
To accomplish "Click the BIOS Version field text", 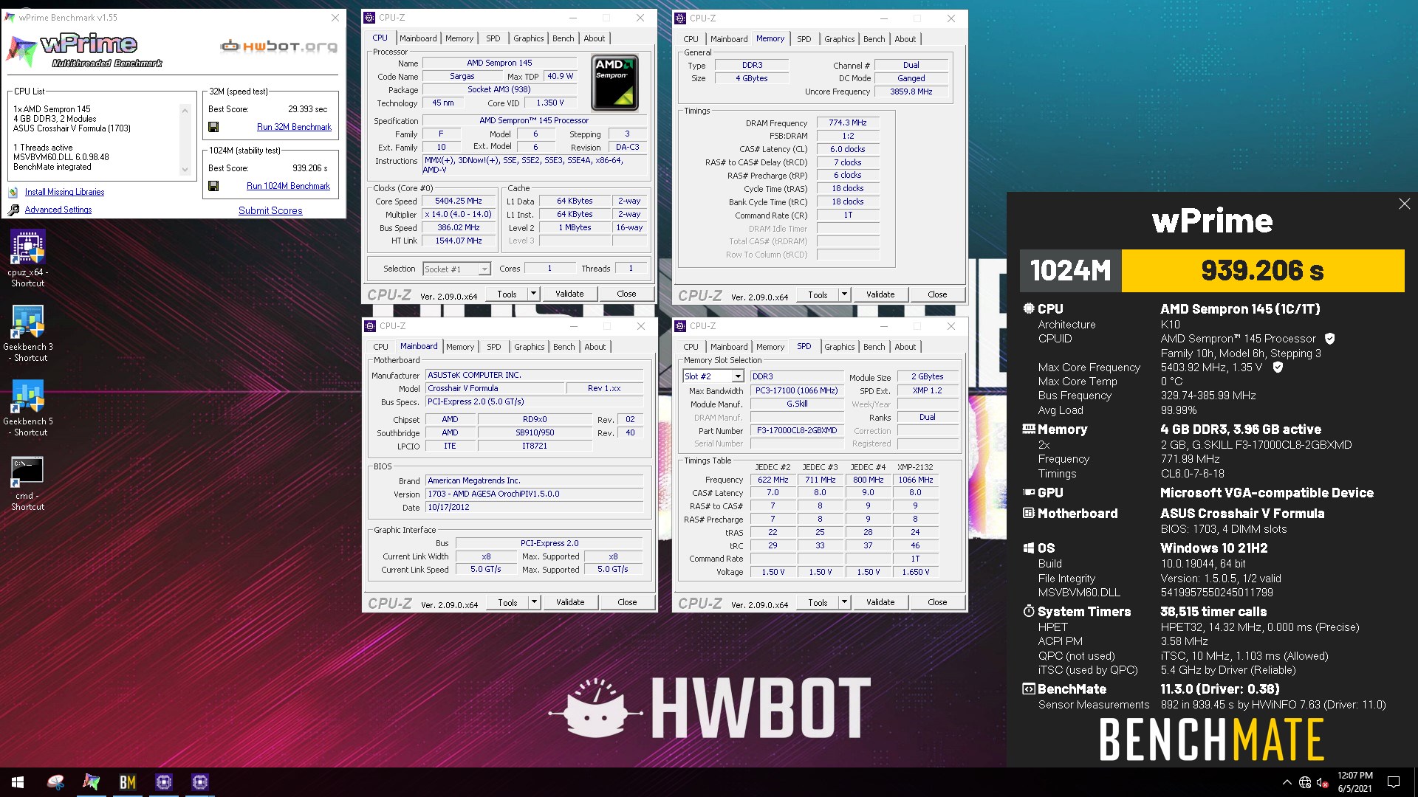I will pos(534,494).
